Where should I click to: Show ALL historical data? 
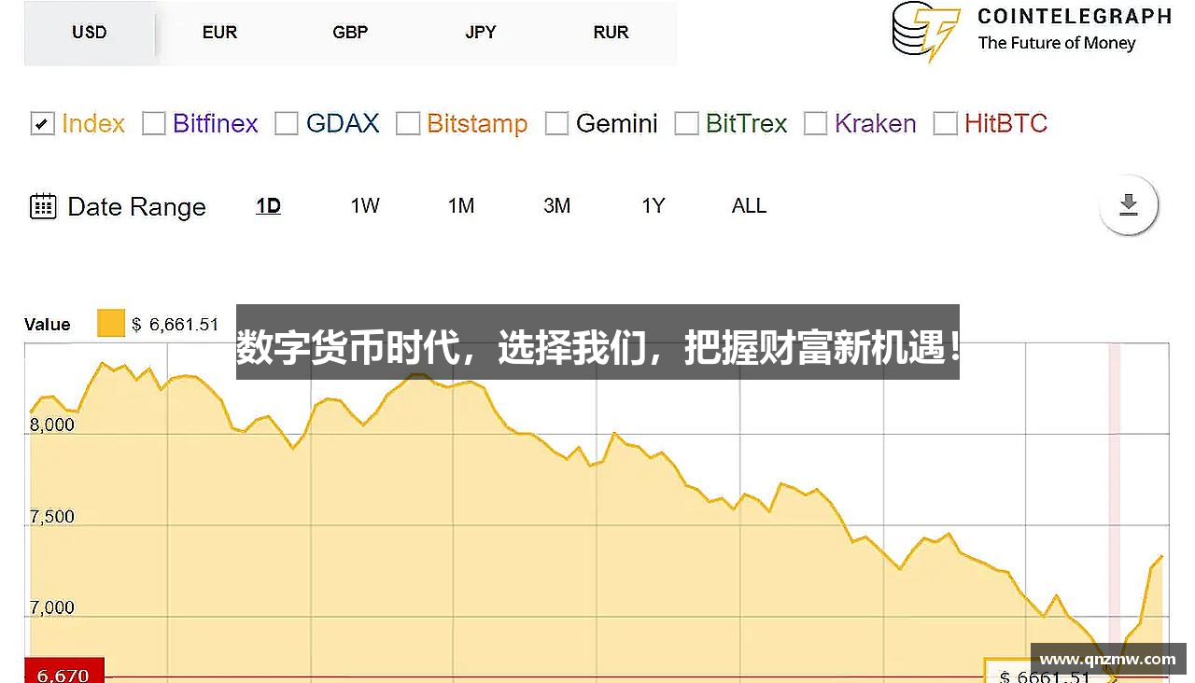[748, 205]
